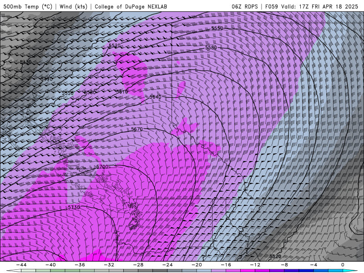Click the -20 colorbar scale label

[197, 265]
